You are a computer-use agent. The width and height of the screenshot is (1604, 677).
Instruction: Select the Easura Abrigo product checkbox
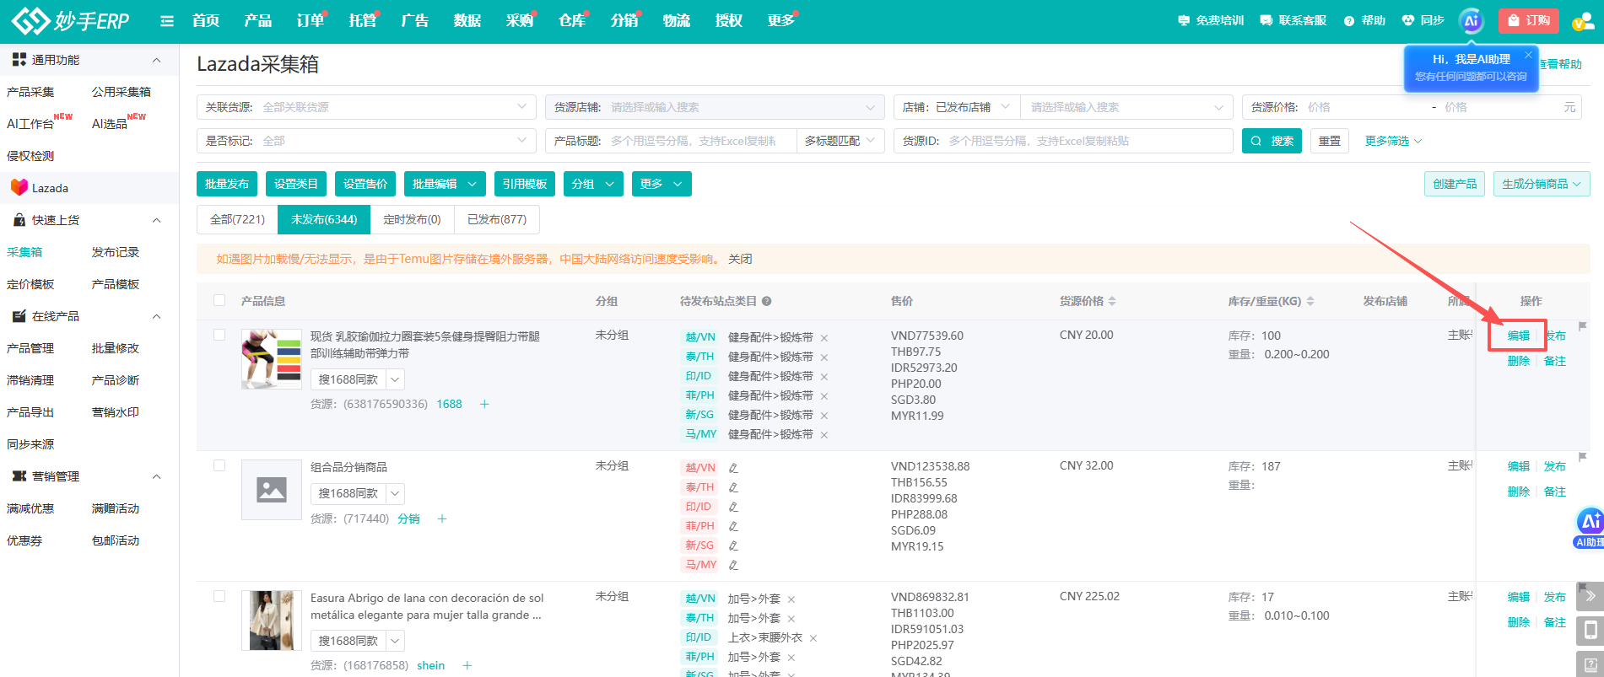(219, 596)
